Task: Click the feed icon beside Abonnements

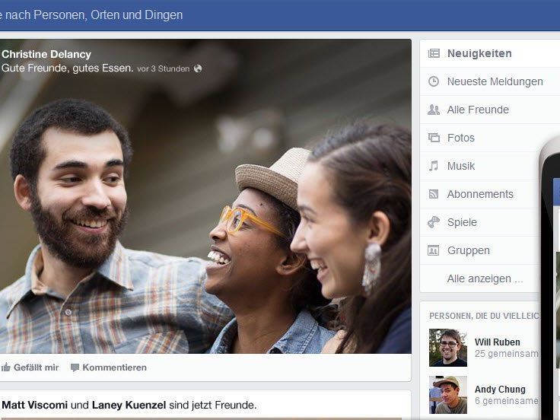Action: 434,194
